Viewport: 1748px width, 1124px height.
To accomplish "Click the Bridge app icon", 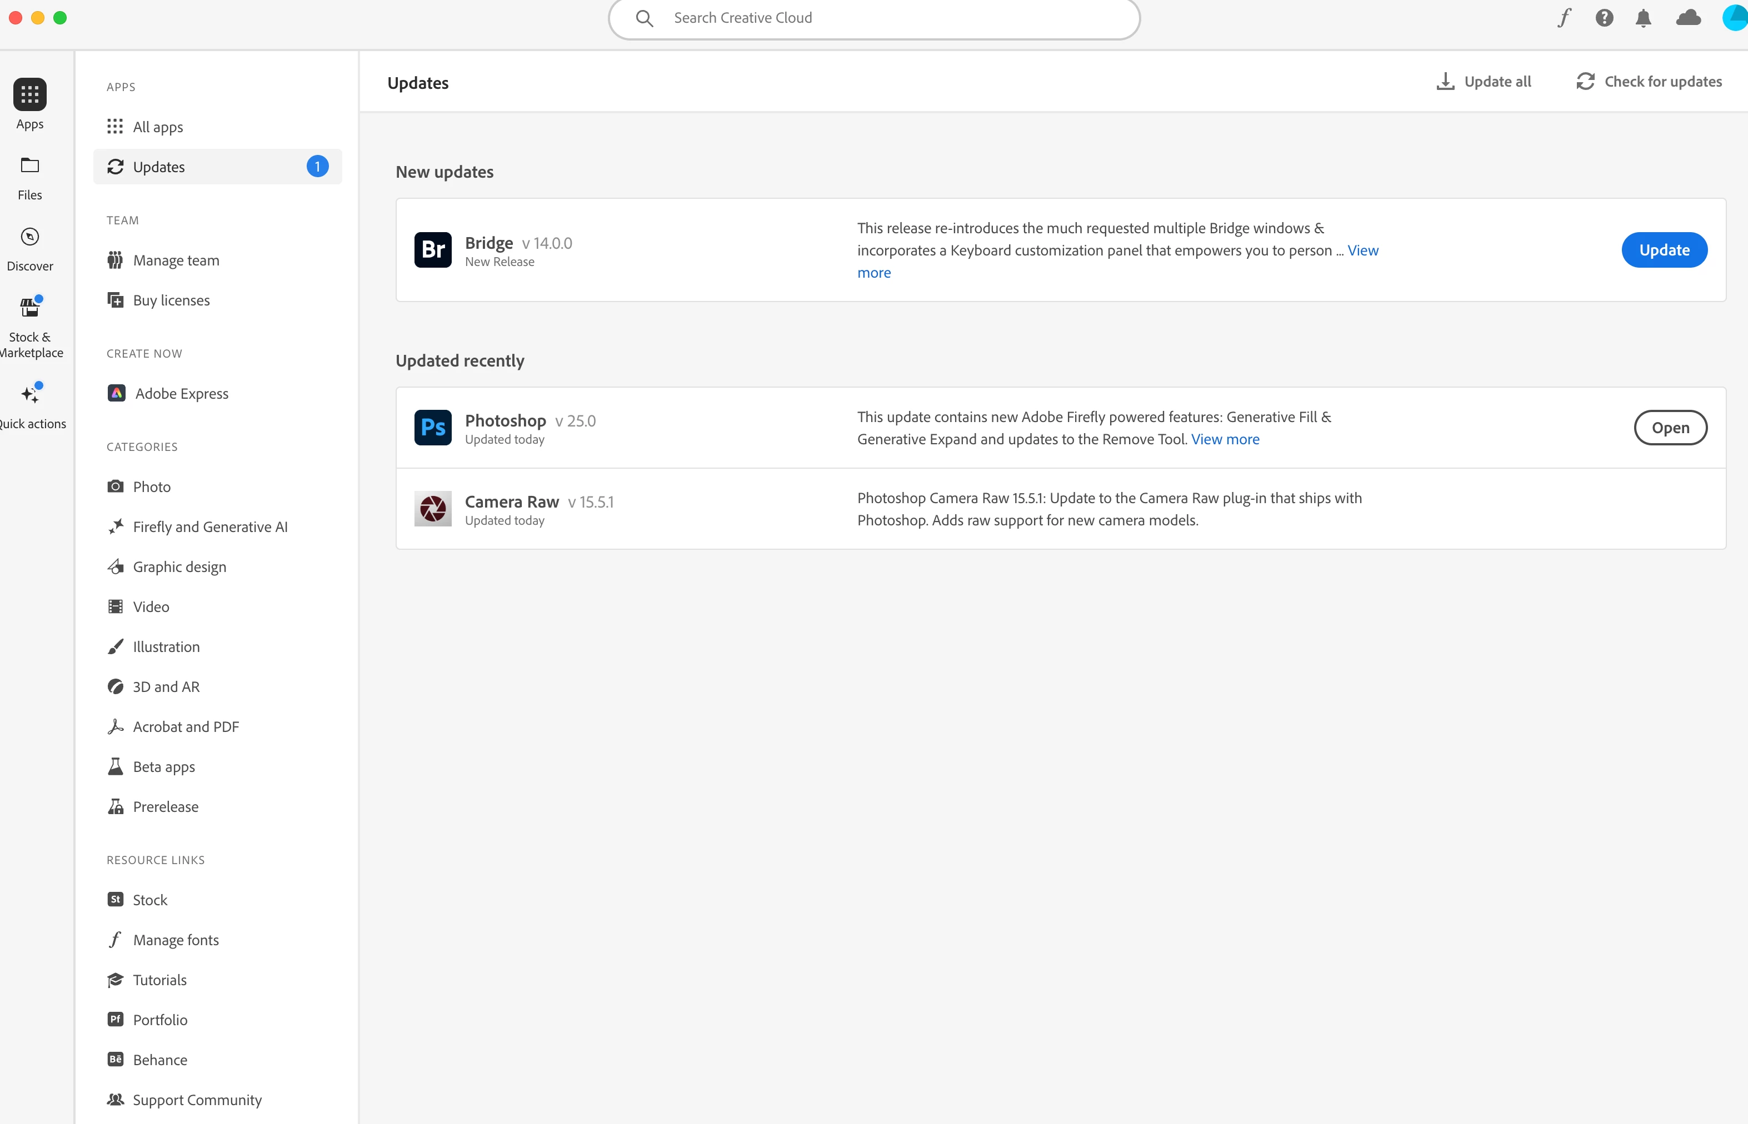I will tap(432, 250).
